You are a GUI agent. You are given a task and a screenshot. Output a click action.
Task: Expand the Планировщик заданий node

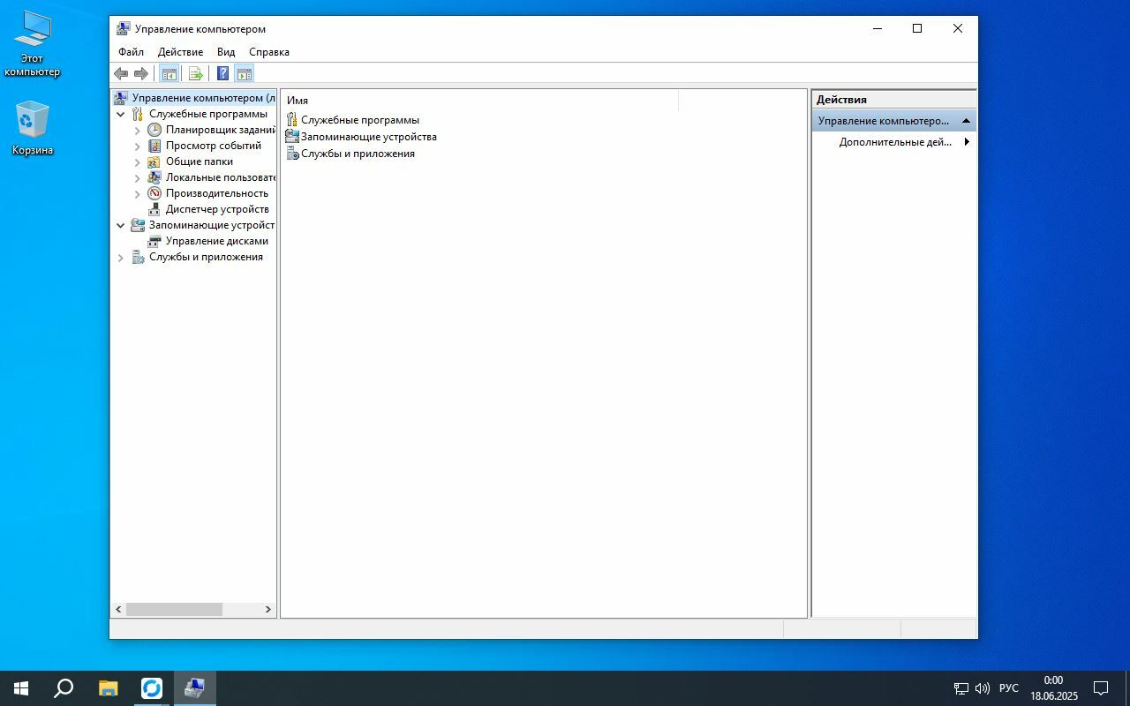[138, 130]
